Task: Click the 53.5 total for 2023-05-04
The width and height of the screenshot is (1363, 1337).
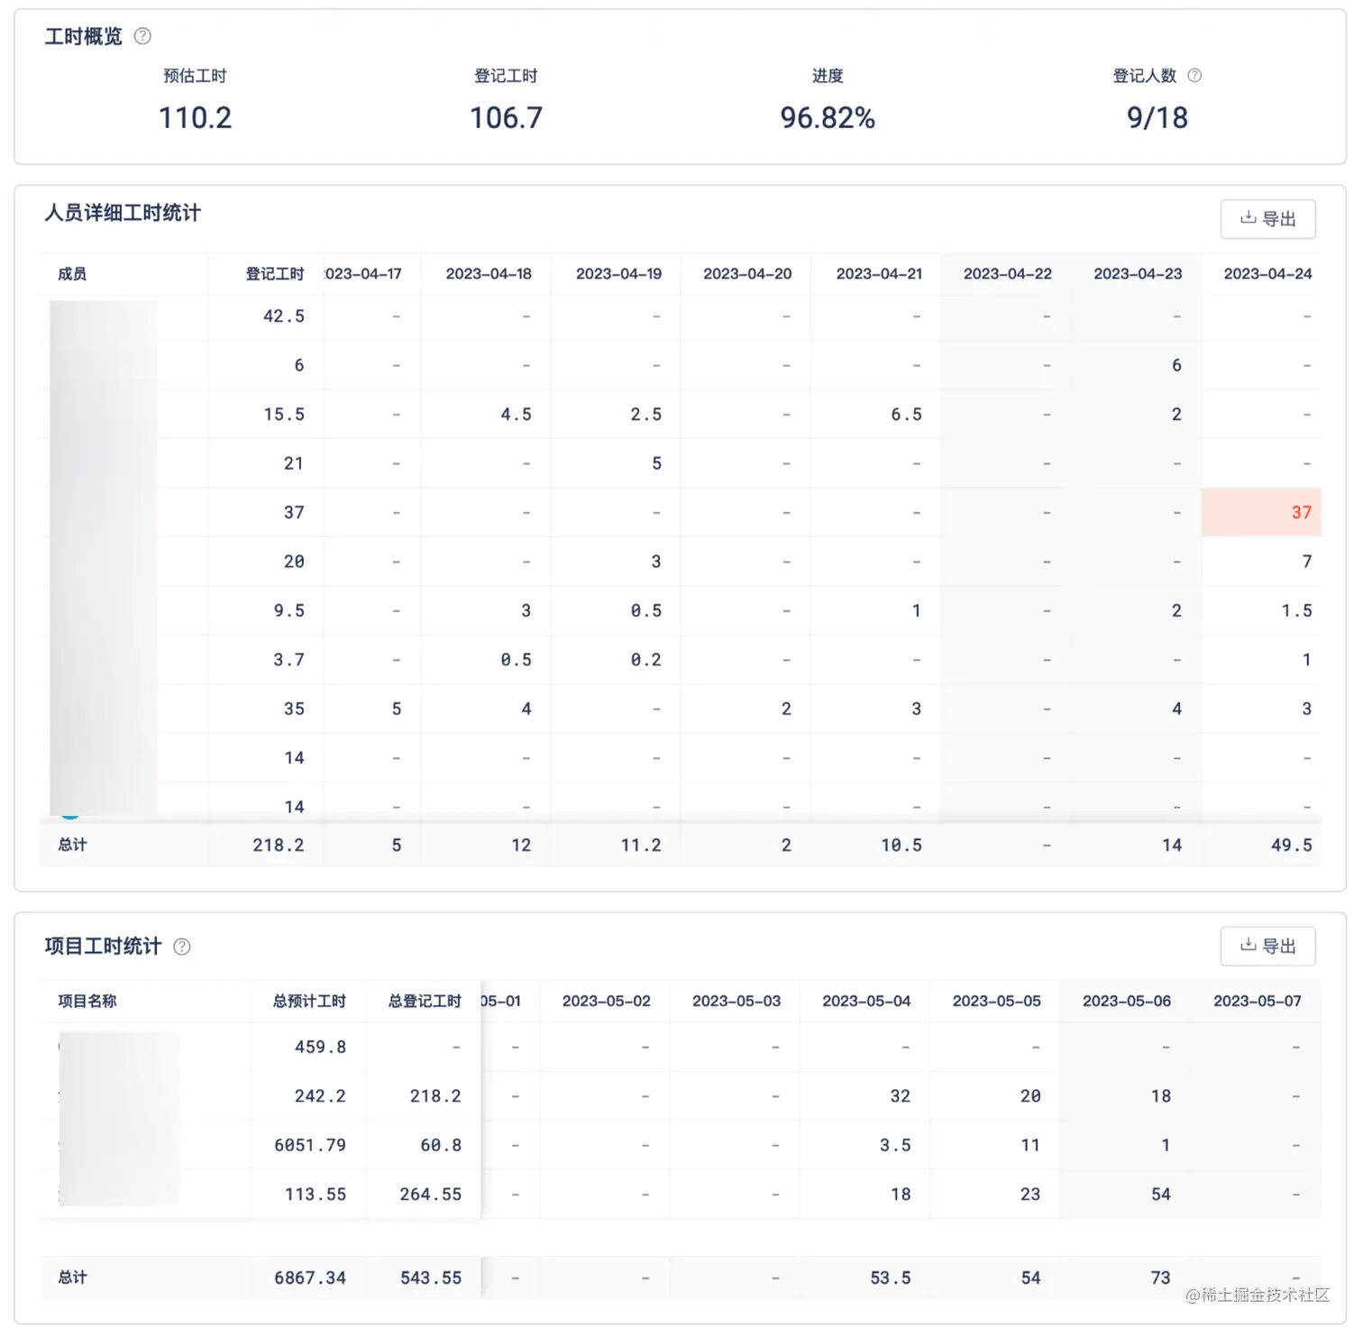Action: click(x=891, y=1278)
